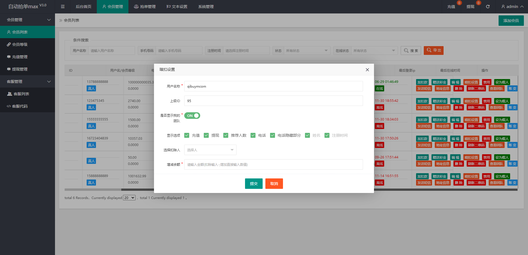Viewport: 528px width, 255px height.
Task: Open 系统管理 in the top navigation
Action: pyautogui.click(x=206, y=7)
